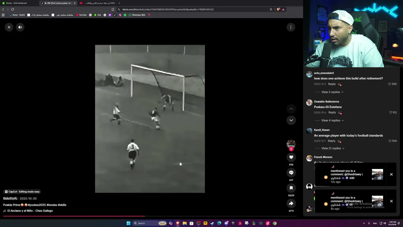Bookmark the video to favorites
The height and width of the screenshot is (227, 403).
tap(291, 188)
